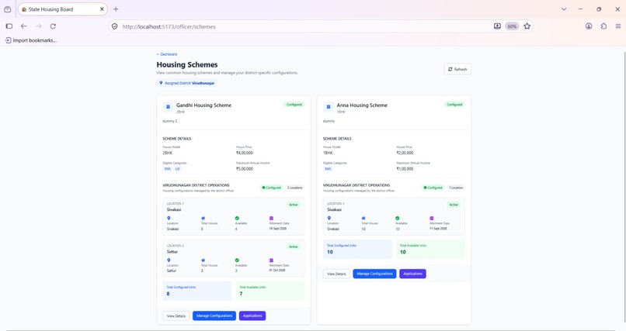Click the location pin icon in Anna scheme Sivakasi row
626x331 pixels.
(x=329, y=219)
